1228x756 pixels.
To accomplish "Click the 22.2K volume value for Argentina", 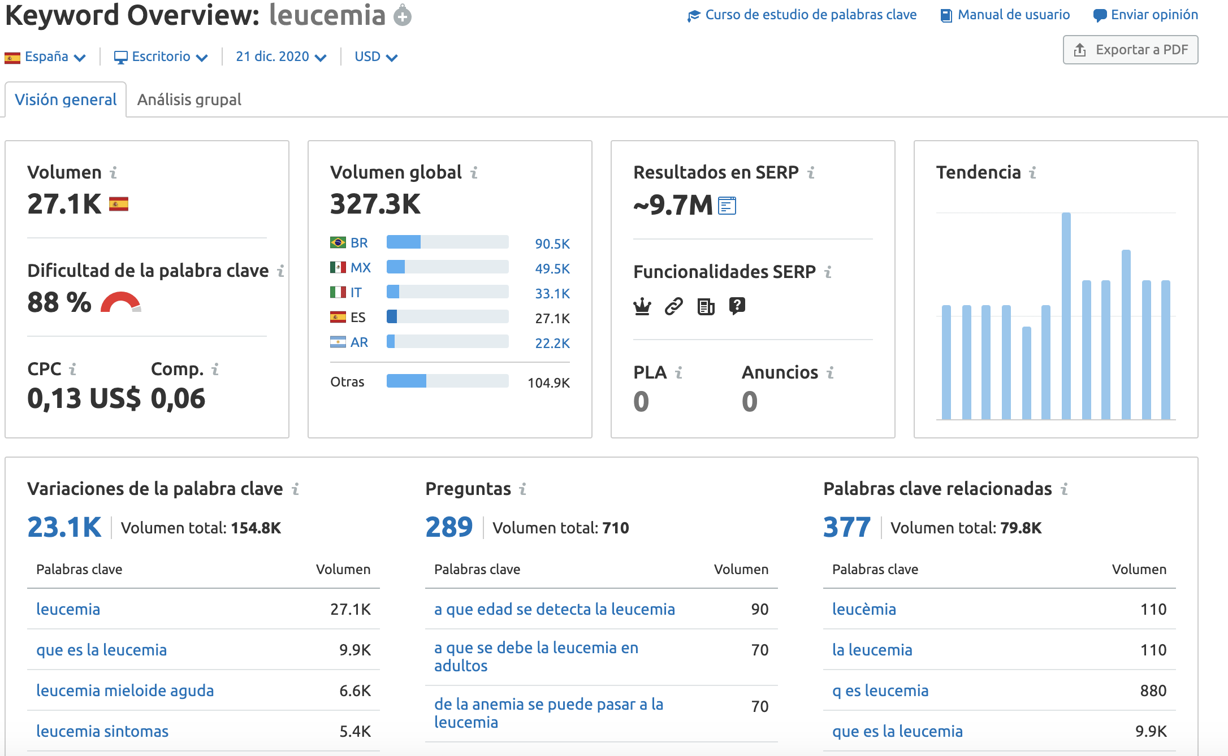I will (x=552, y=344).
